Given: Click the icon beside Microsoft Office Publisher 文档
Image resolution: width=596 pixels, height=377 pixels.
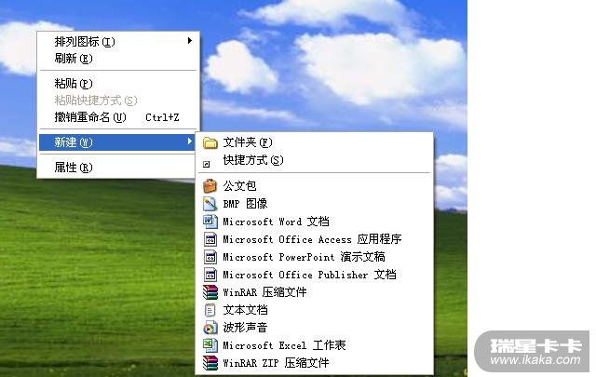Looking at the screenshot, I should (210, 275).
